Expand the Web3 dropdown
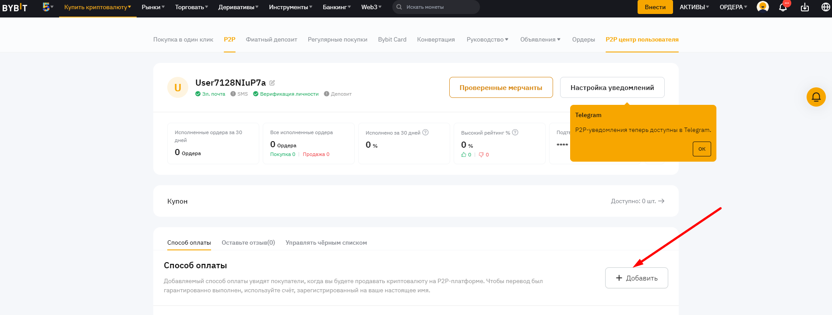Viewport: 832px width, 315px height. (371, 7)
